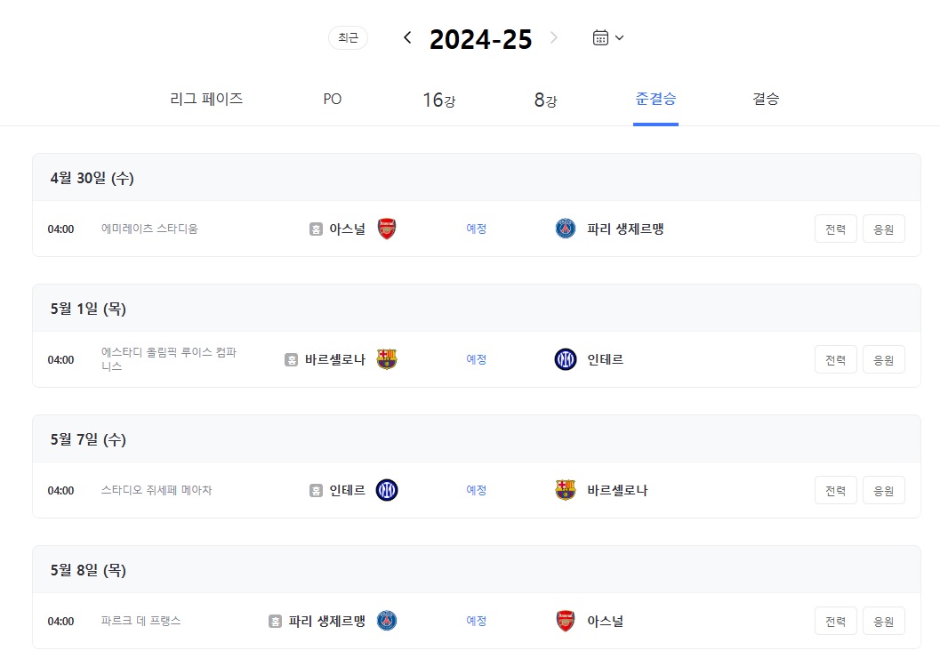The width and height of the screenshot is (940, 667).
Task: Go to the previous season with the left arrow
Action: [406, 37]
